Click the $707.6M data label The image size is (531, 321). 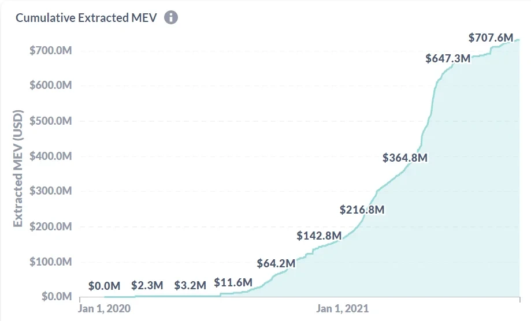pyautogui.click(x=491, y=38)
